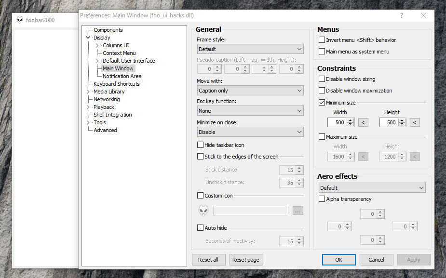Viewport: 446px width, 278px height.
Task: Enable the Auto hide checkbox
Action: coord(200,228)
